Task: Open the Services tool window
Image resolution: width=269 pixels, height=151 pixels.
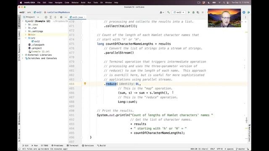Action: 88,146
